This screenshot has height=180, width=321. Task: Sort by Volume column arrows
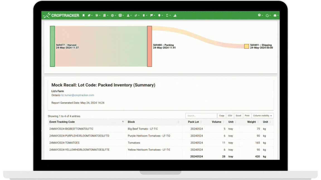point(223,122)
